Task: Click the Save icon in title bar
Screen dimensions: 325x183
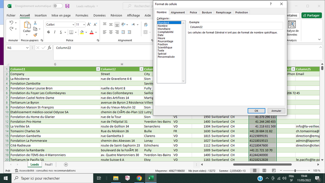Action: pyautogui.click(x=67, y=6)
